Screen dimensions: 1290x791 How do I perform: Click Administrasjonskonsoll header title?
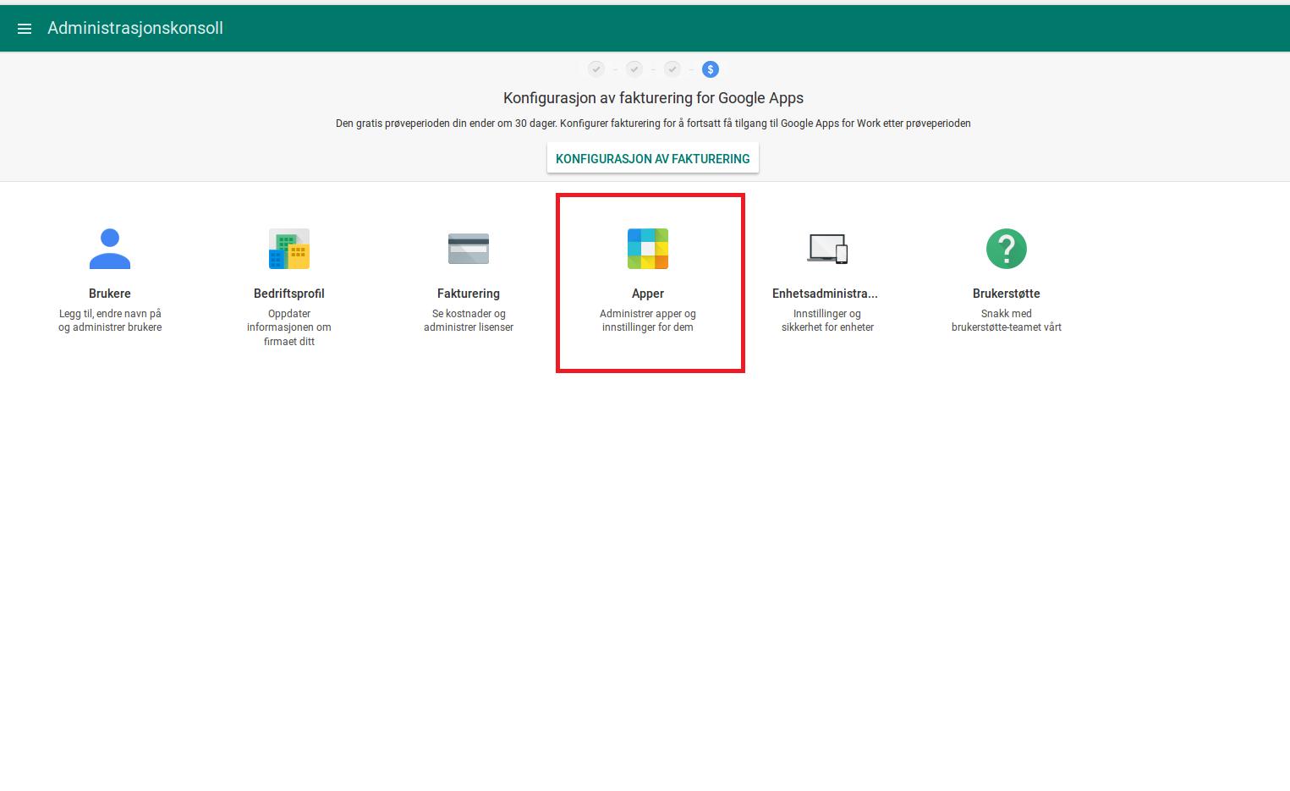pos(135,28)
